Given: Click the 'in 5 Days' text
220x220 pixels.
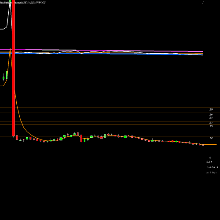Looking at the screenshot, I should coord(211,172).
